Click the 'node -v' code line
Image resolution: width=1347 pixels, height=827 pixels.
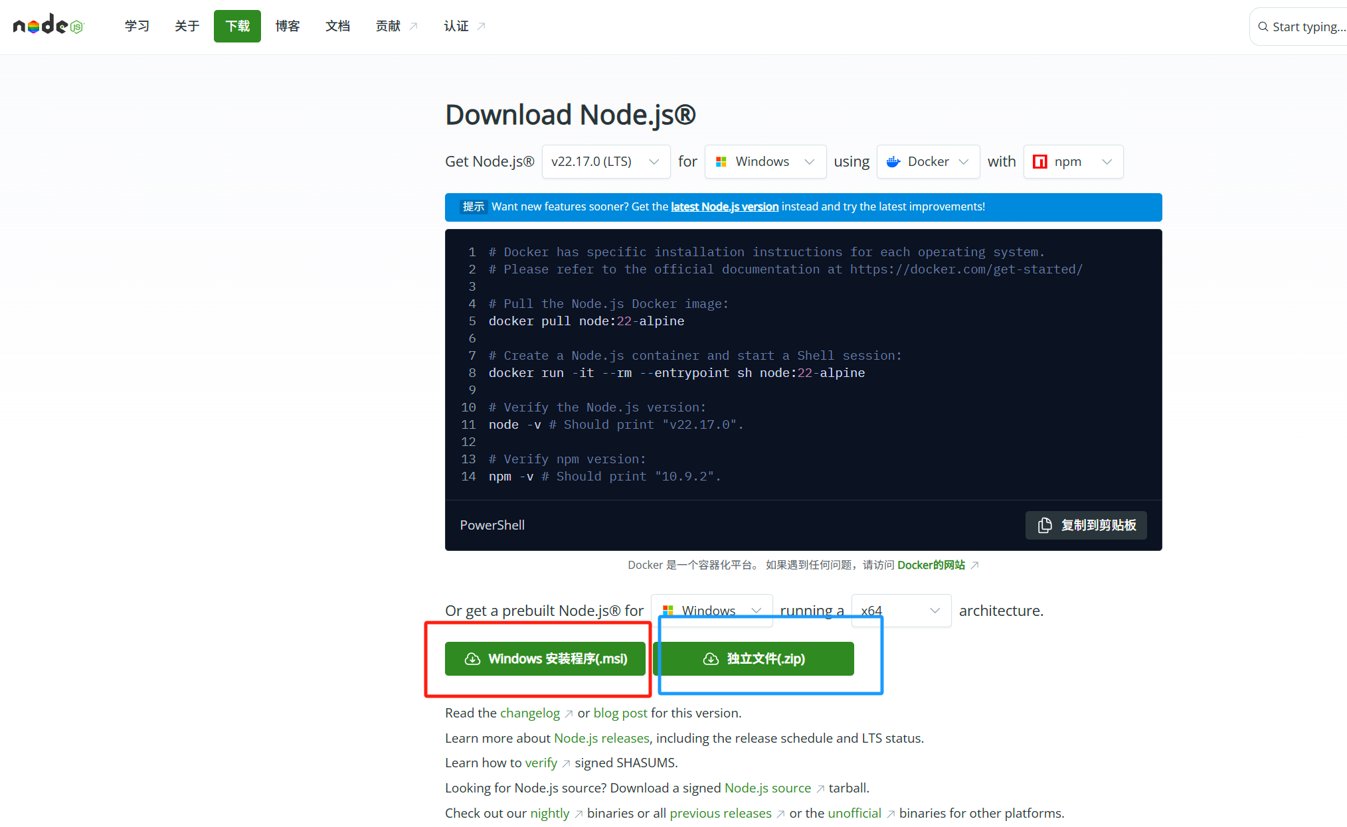pyautogui.click(x=616, y=425)
